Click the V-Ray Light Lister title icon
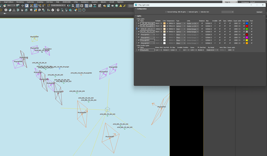This screenshot has width=267, height=156. click(136, 5)
